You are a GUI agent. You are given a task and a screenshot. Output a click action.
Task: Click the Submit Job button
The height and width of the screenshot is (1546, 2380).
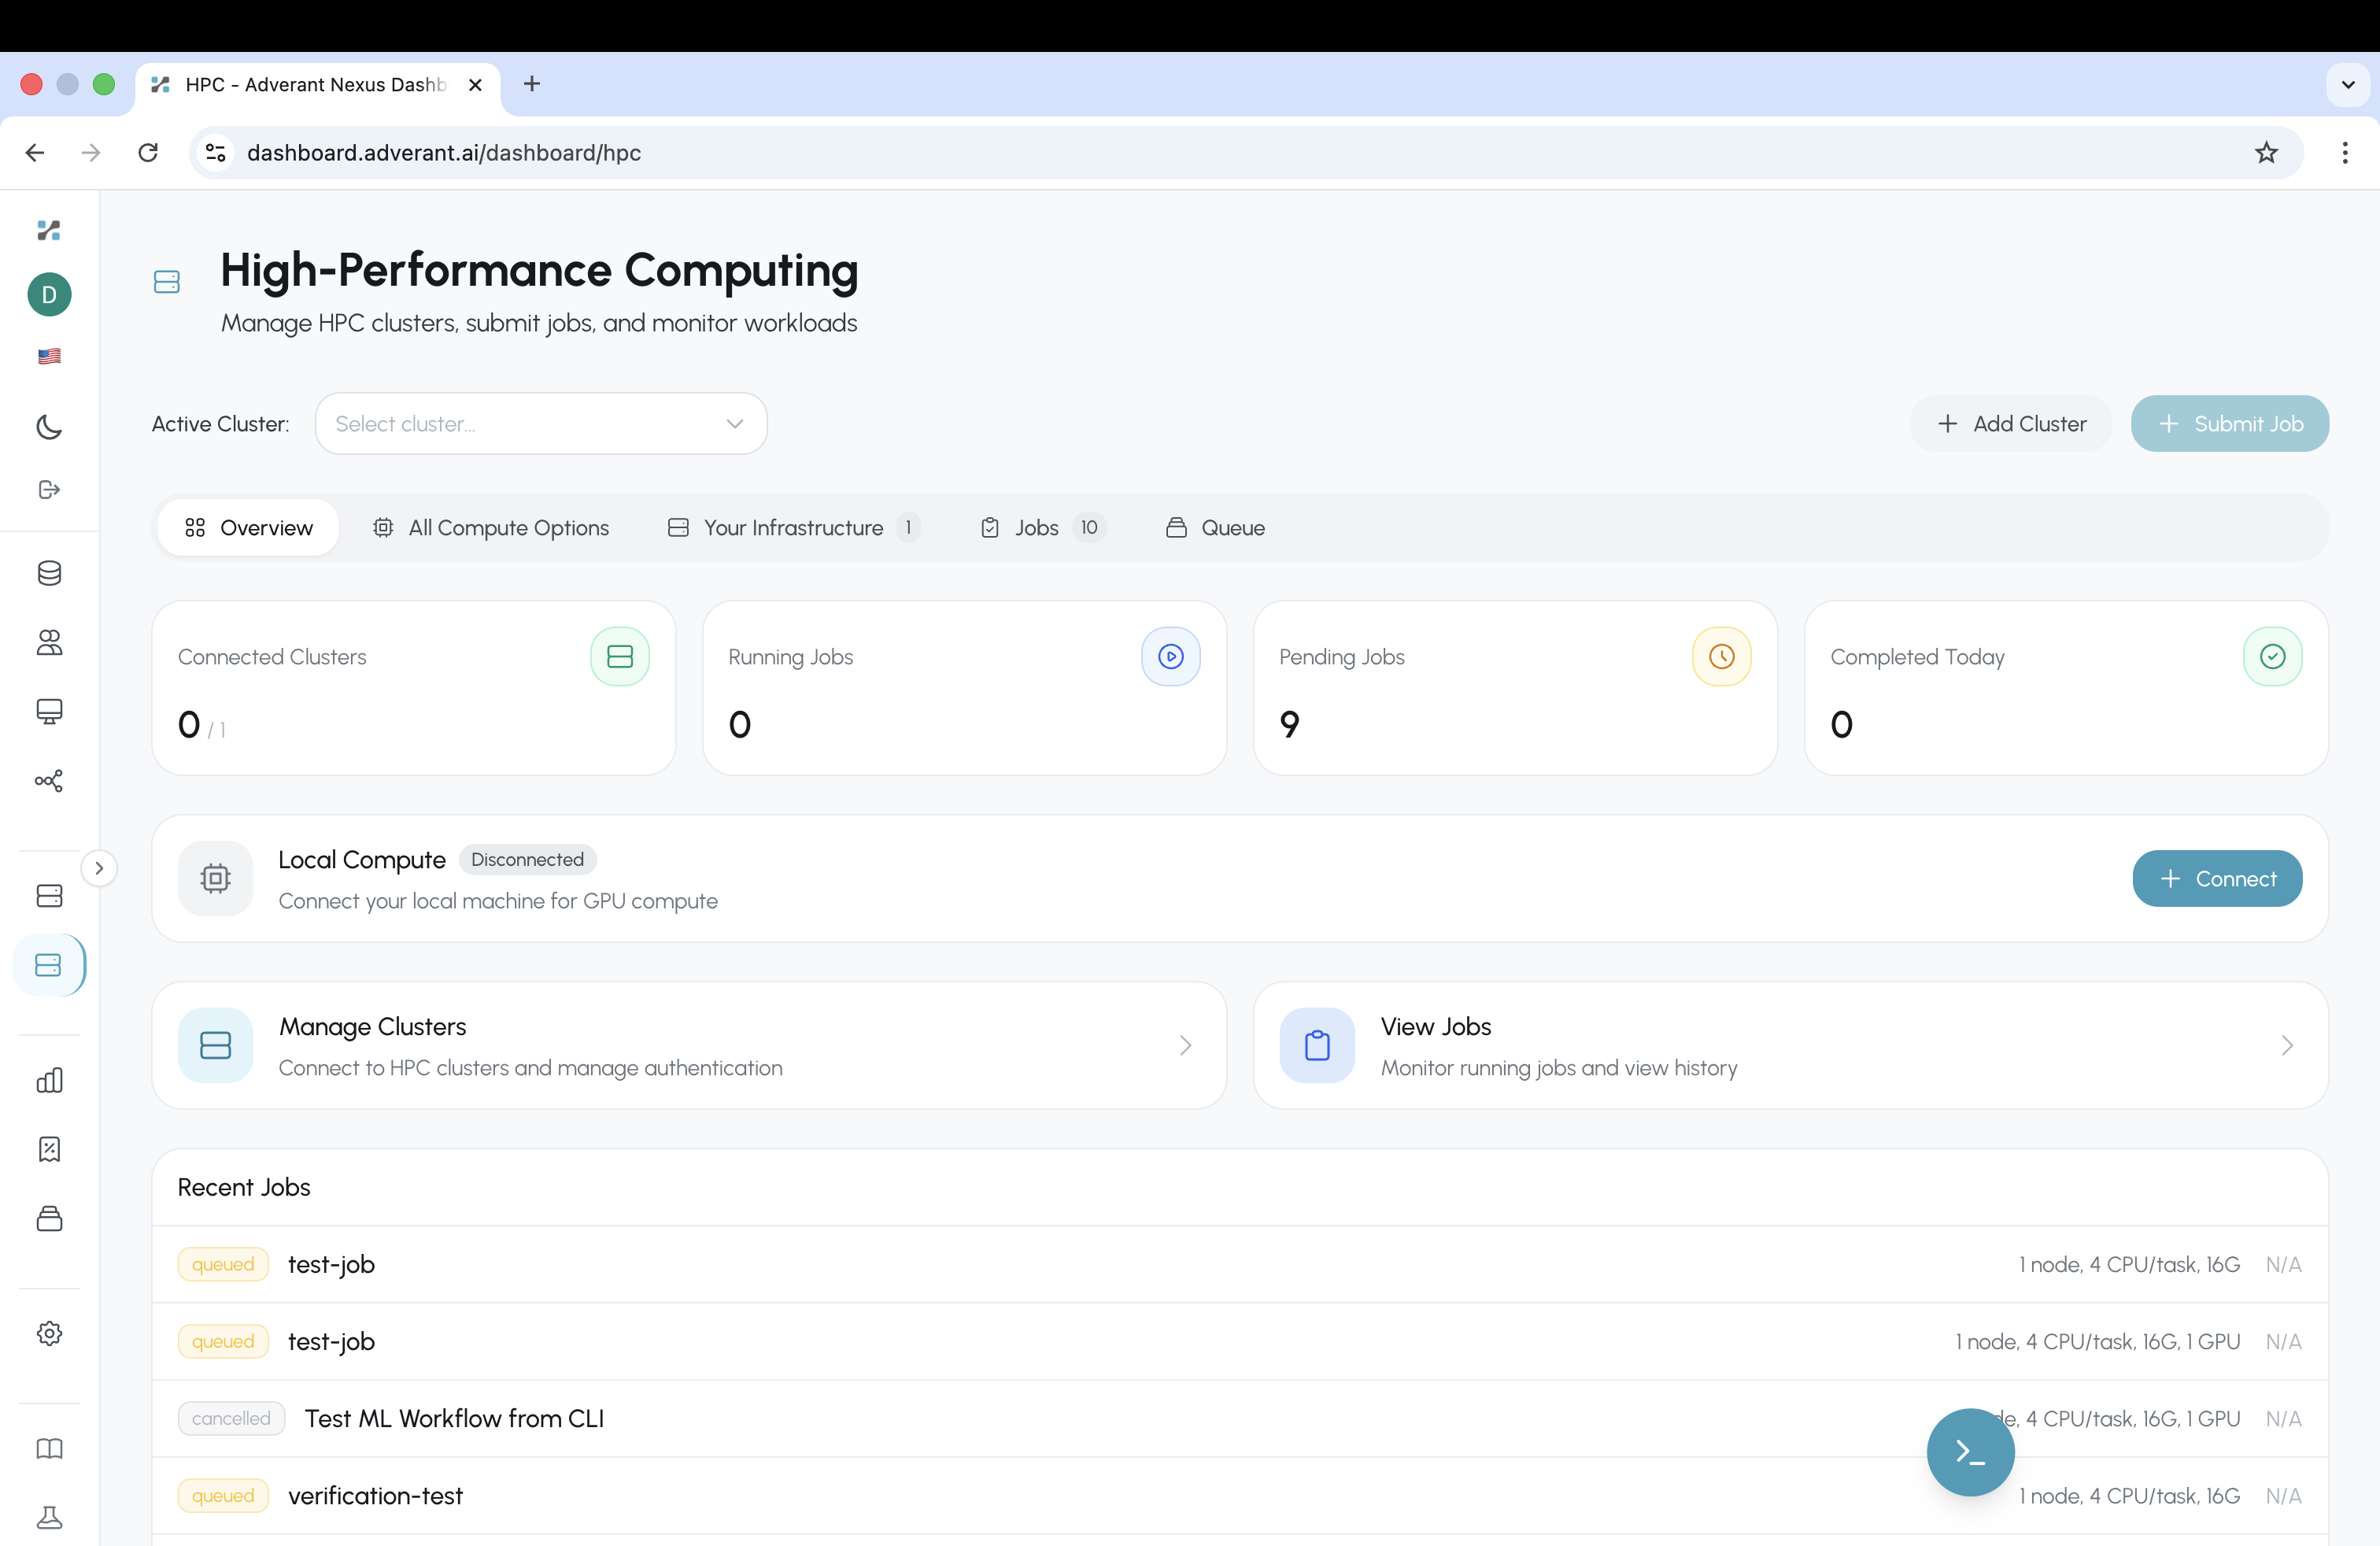(2230, 423)
